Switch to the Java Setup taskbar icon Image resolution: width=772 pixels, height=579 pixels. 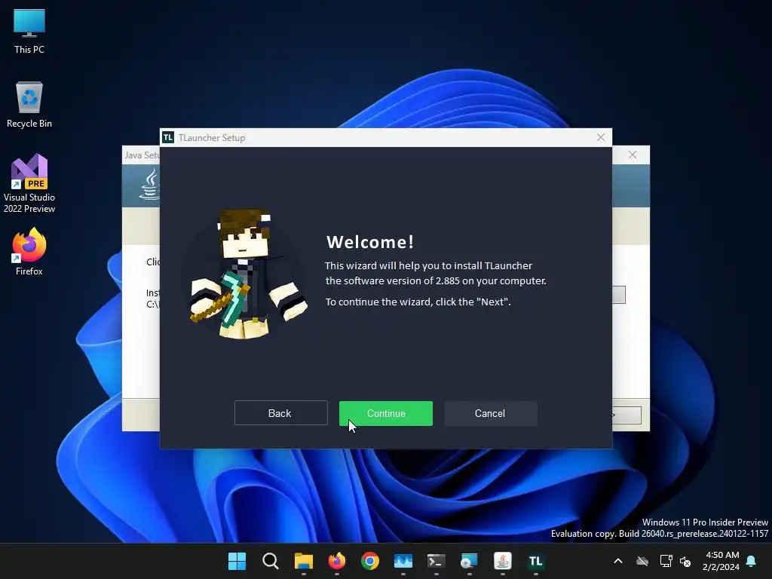(x=503, y=561)
